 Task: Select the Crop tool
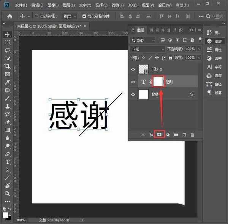point(7,66)
